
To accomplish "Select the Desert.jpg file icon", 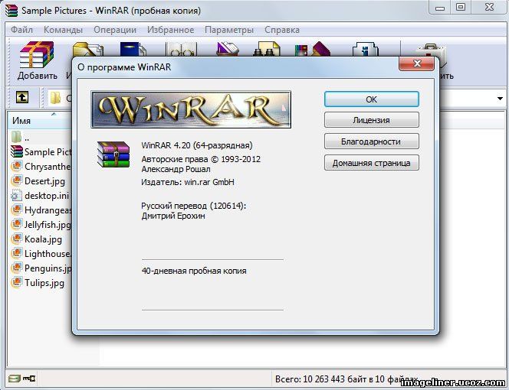I will (x=17, y=180).
